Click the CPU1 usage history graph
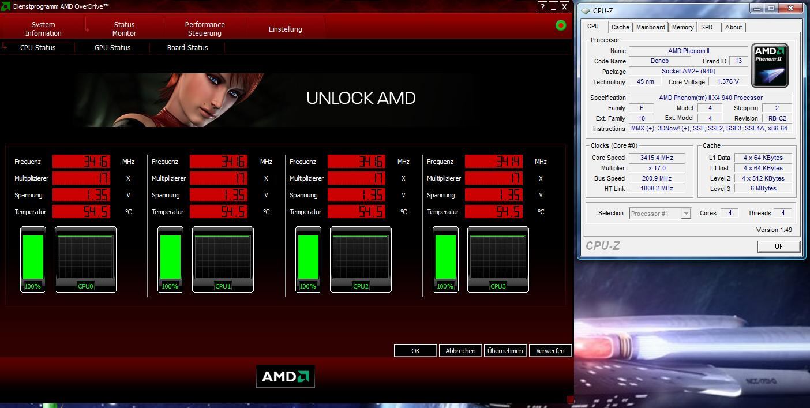The image size is (810, 408). point(223,259)
